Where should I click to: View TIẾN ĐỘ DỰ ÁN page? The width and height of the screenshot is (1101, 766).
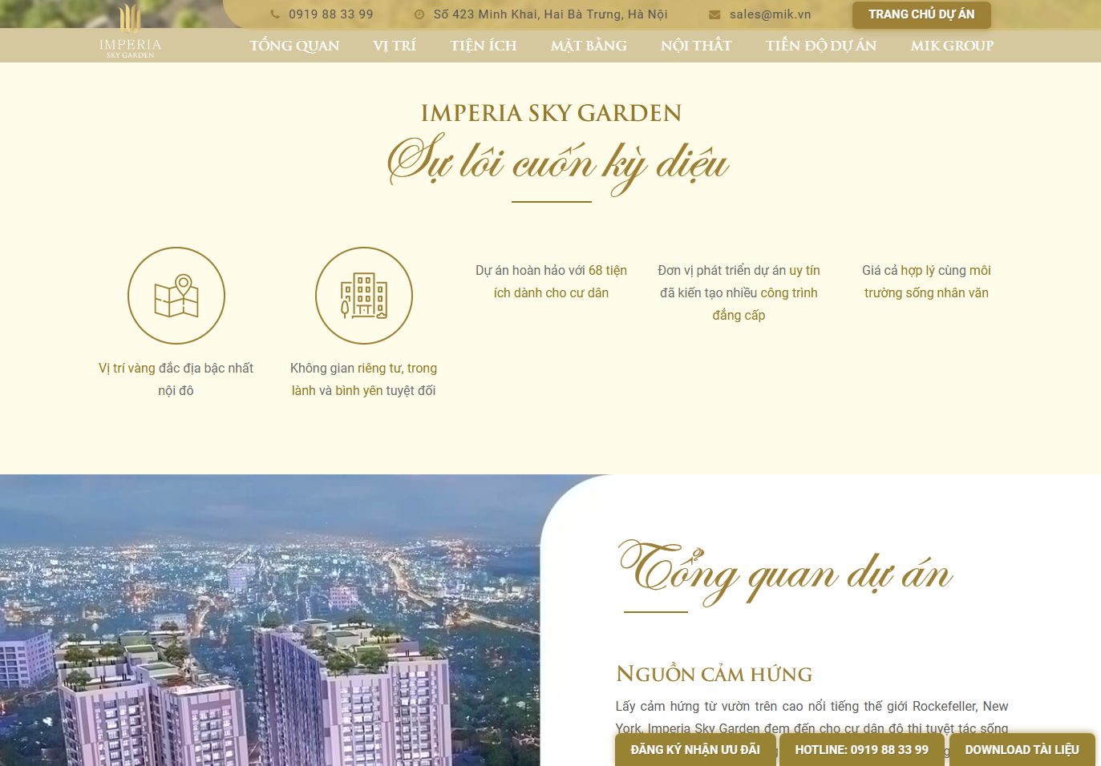point(821,46)
